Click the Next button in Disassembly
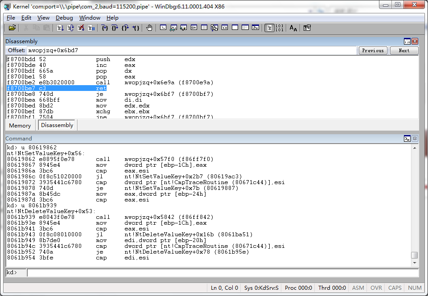The height and width of the screenshot is (296, 428). point(404,50)
